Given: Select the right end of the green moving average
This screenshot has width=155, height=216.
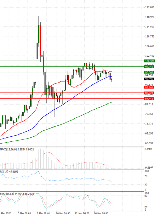Looking at the screenshot, I should 111,102.
